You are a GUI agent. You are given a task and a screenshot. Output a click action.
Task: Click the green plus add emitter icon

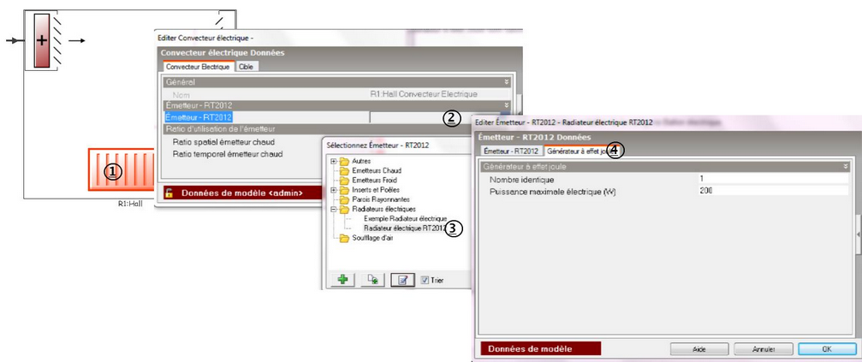coord(342,279)
